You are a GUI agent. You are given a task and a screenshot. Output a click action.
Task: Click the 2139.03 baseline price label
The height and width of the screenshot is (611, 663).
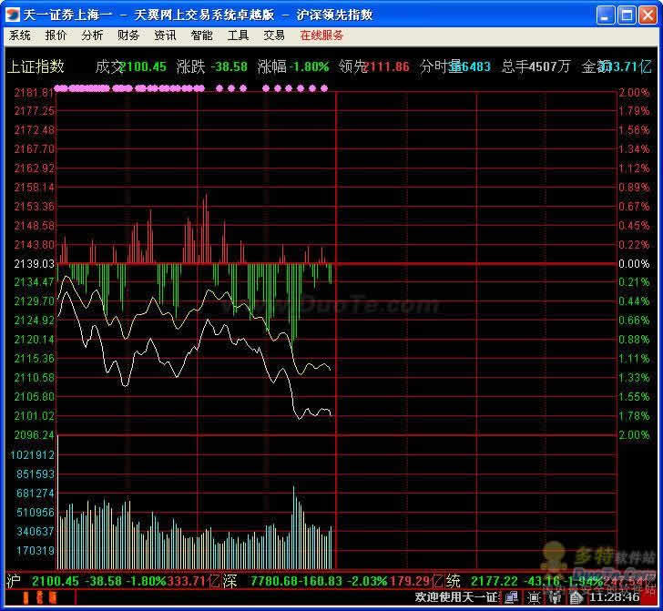[35, 264]
